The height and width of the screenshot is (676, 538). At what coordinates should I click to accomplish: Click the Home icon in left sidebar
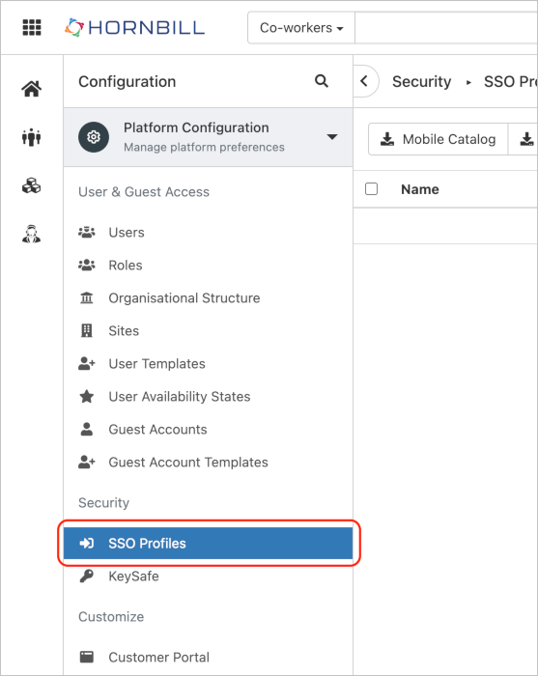(x=32, y=89)
